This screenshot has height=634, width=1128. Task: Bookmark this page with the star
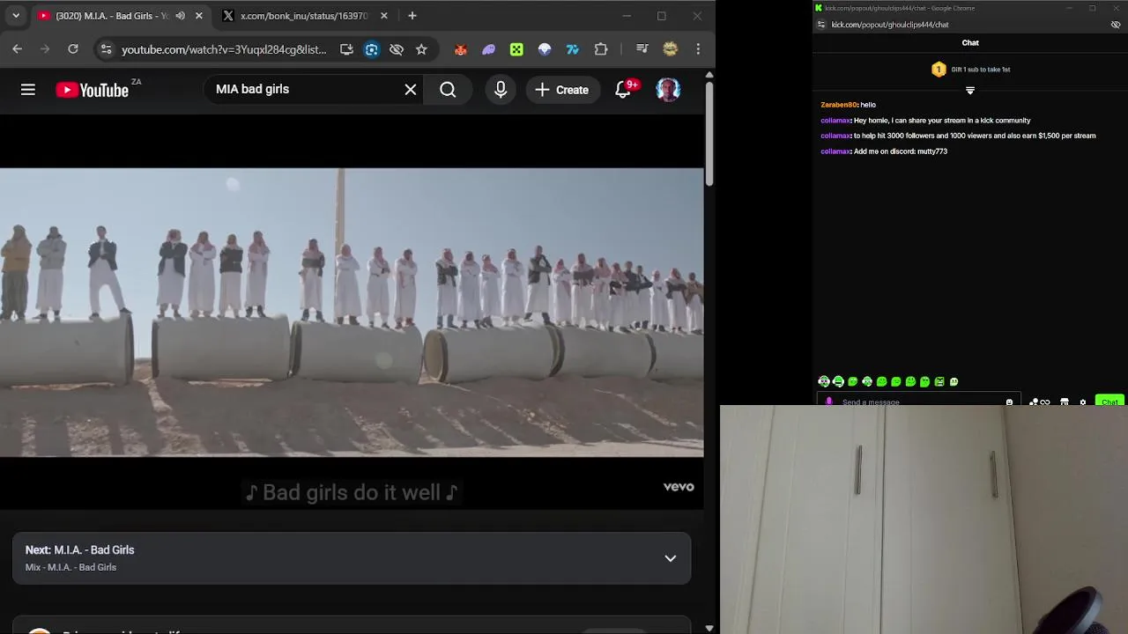click(421, 49)
